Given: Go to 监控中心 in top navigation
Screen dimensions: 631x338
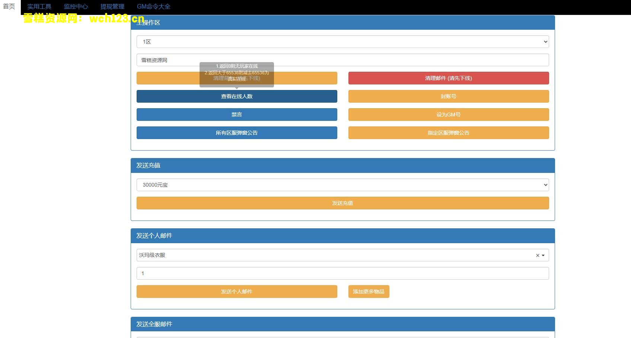Looking at the screenshot, I should [x=76, y=7].
